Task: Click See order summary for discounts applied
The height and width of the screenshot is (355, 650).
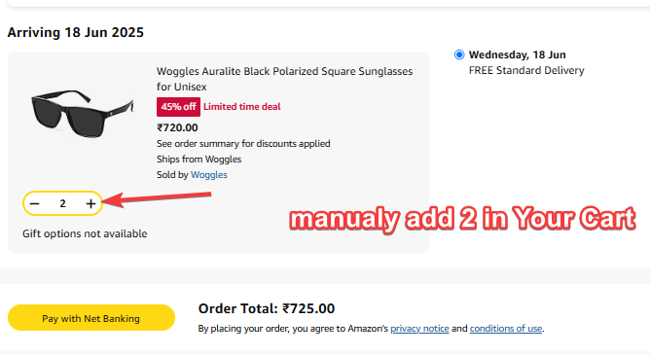Action: tap(243, 144)
